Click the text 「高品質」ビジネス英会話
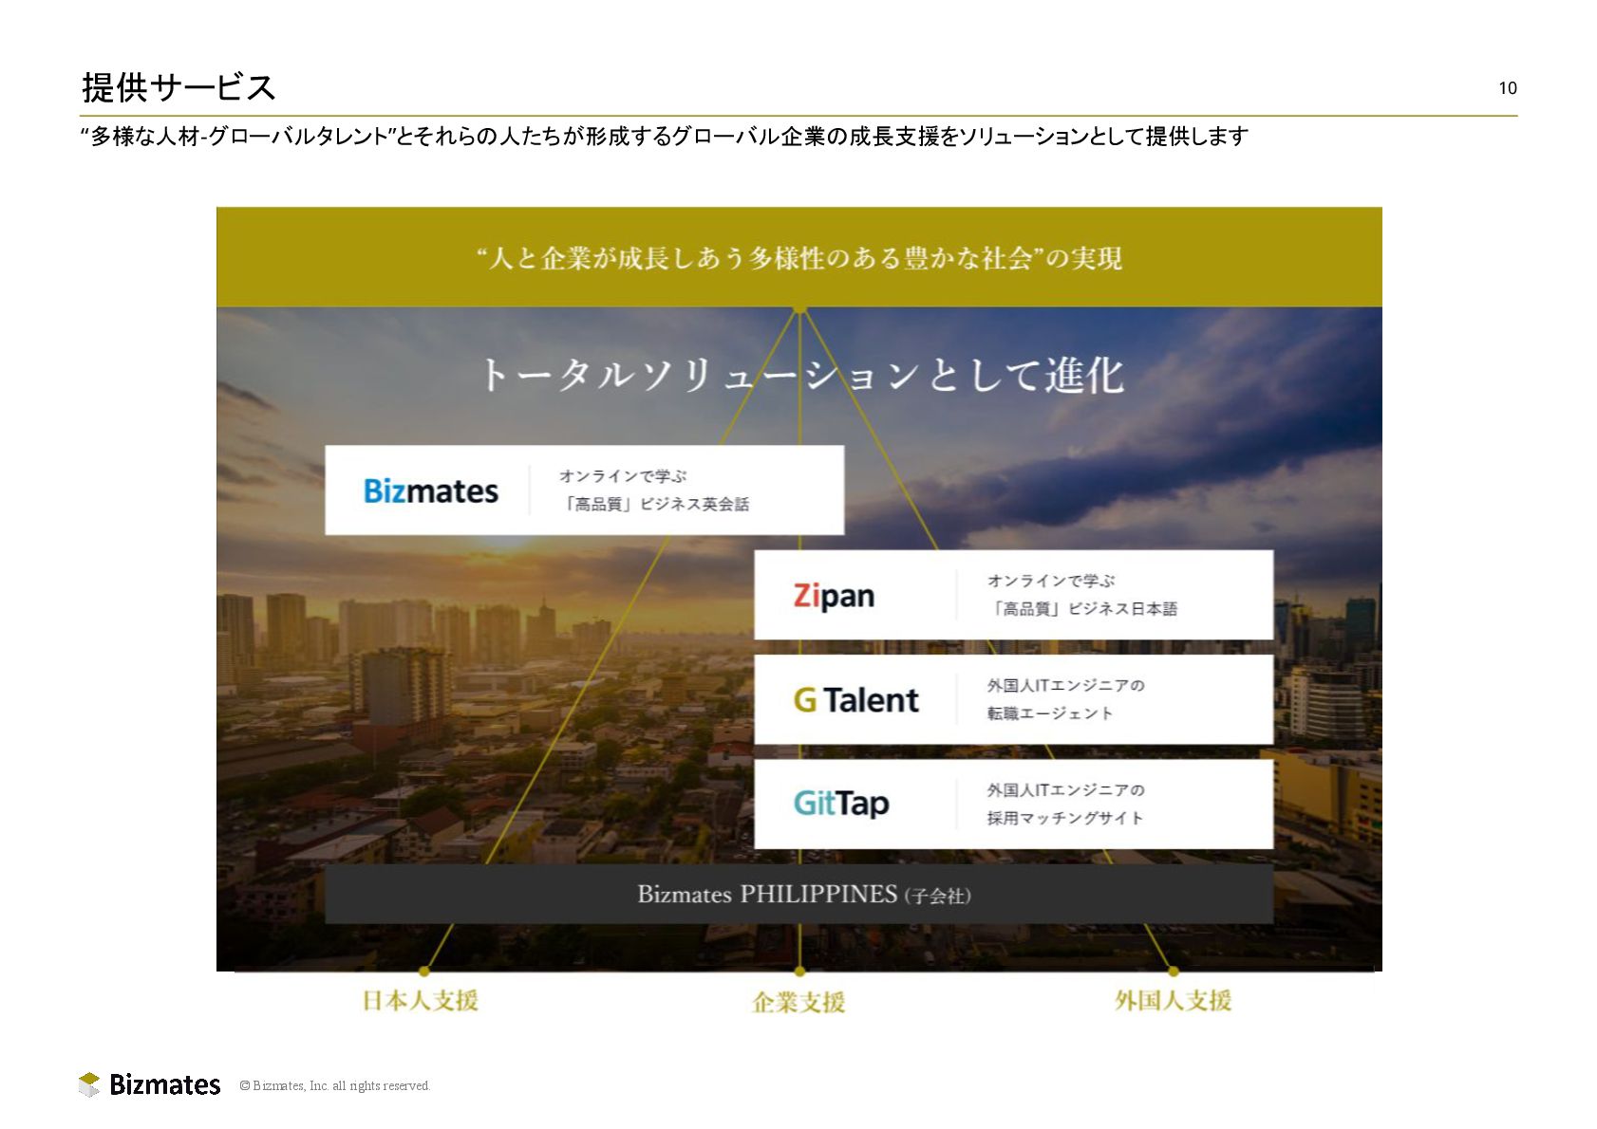 (655, 504)
